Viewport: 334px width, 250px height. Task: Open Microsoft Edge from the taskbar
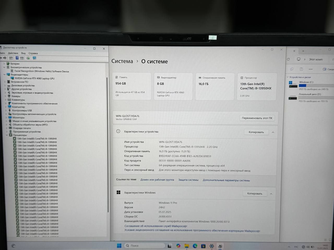[195, 246]
